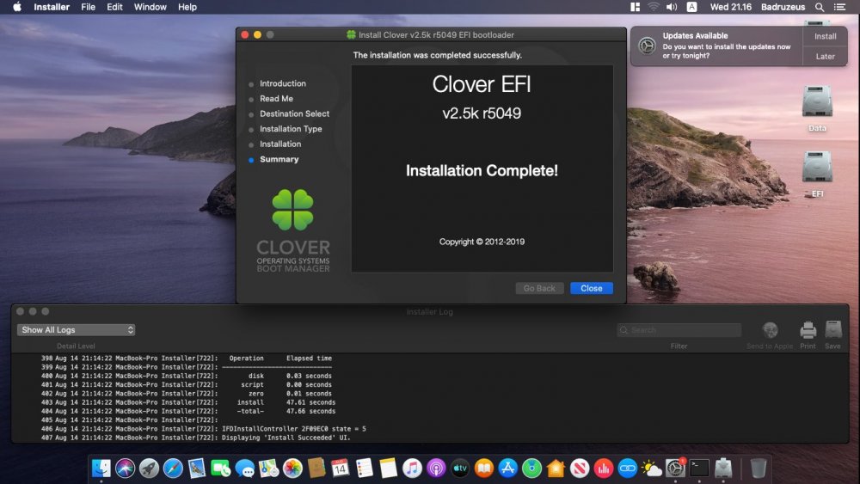Open Home app house icon in Dock
The height and width of the screenshot is (484, 860).
556,469
